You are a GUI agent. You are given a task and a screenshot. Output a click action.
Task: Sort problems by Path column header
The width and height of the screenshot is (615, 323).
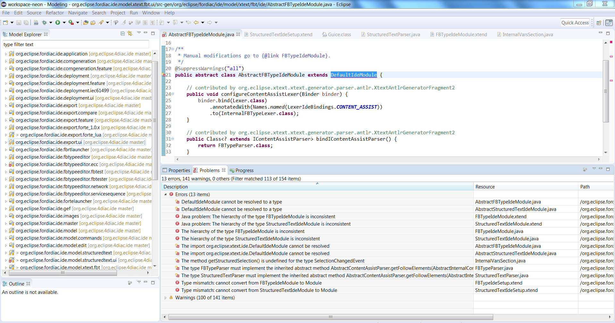click(x=596, y=187)
